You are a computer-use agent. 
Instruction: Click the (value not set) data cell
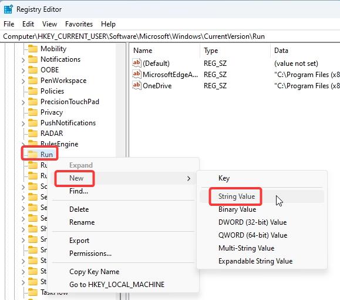296,64
